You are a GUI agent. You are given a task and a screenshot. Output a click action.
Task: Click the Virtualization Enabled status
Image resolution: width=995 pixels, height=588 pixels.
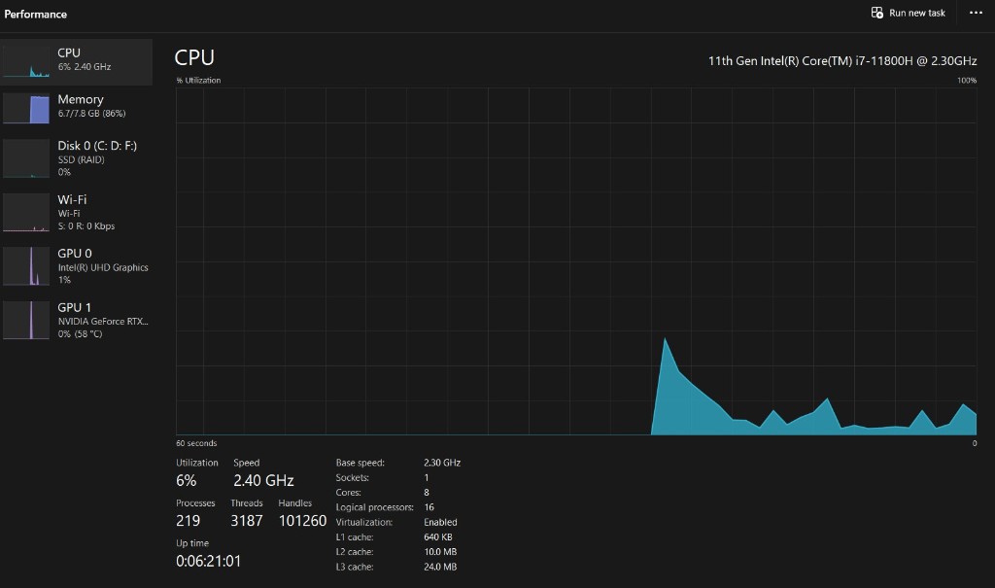click(x=440, y=522)
